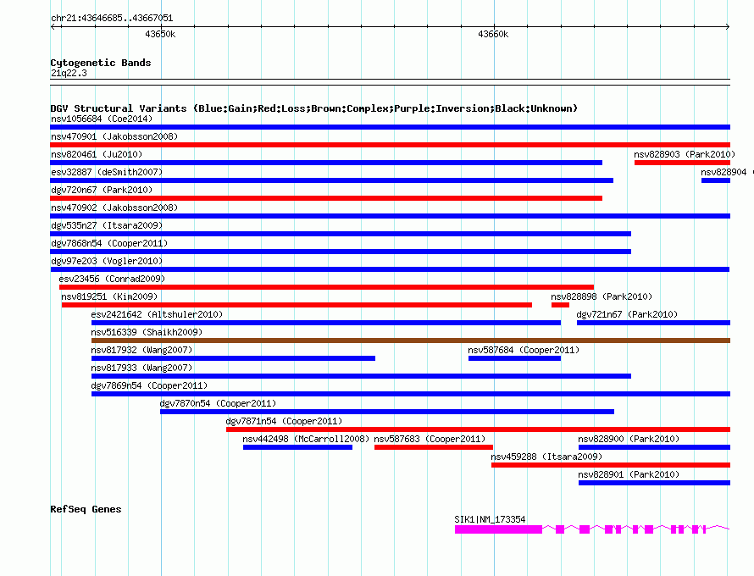
Task: Click the red nsv587683 loss bar
Action: click(x=434, y=447)
